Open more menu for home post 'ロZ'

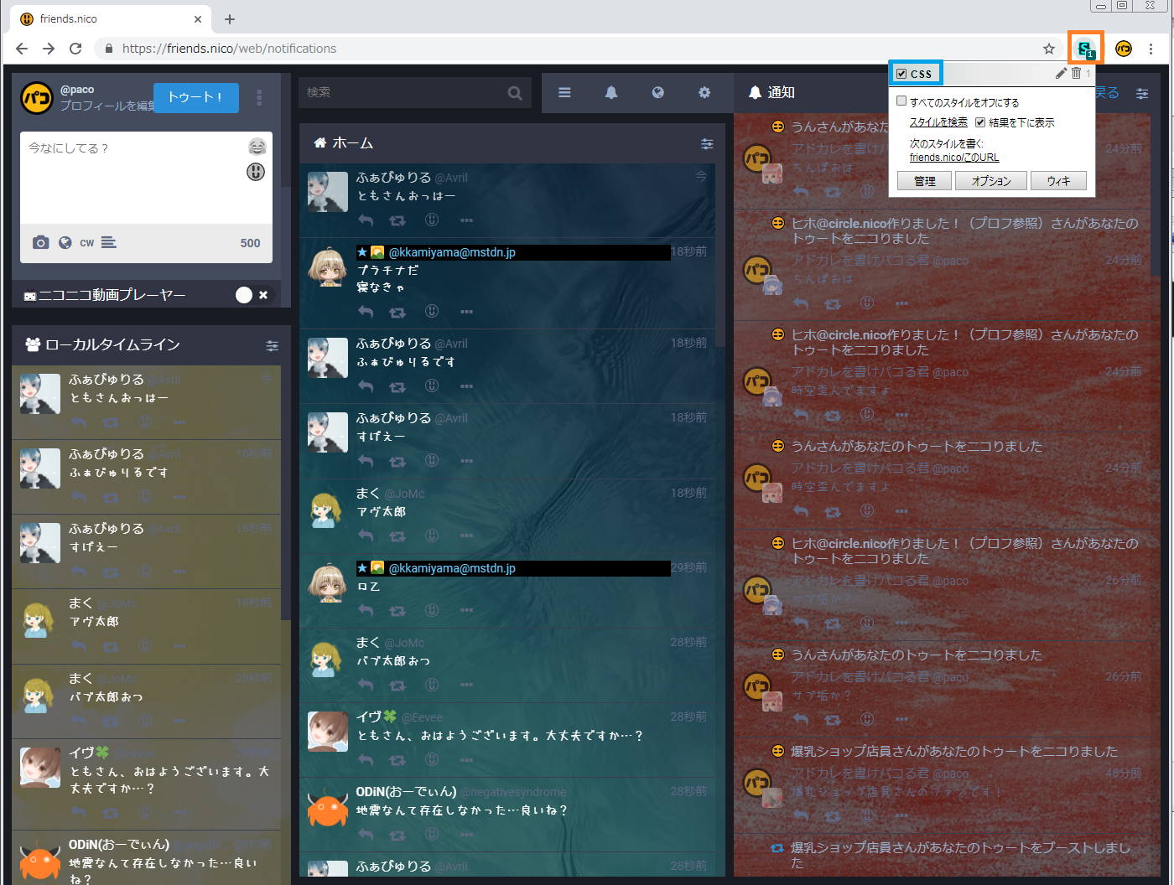click(466, 610)
